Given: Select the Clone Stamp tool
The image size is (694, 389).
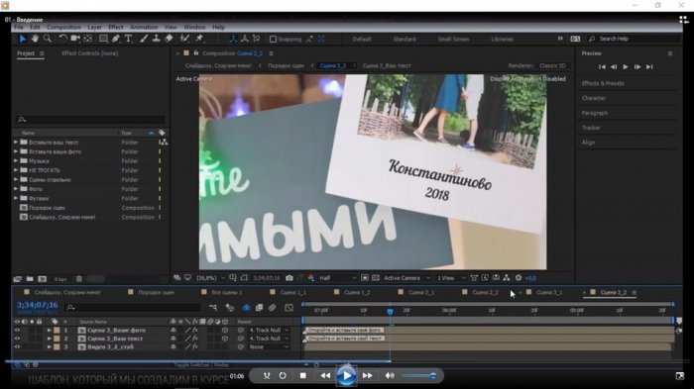Looking at the screenshot, I should point(157,39).
